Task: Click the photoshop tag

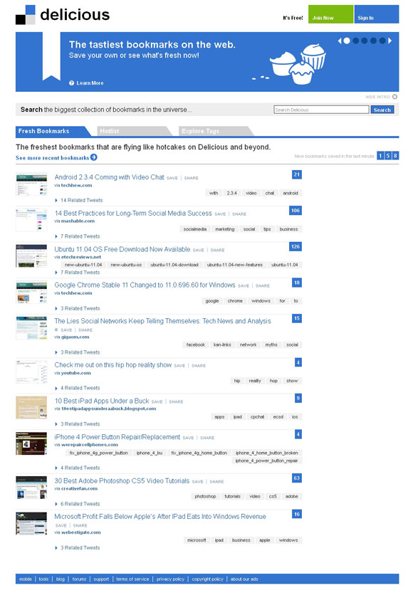Action: pos(205,496)
